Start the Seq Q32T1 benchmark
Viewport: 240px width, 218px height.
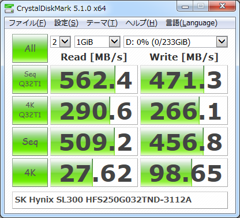tap(30, 79)
